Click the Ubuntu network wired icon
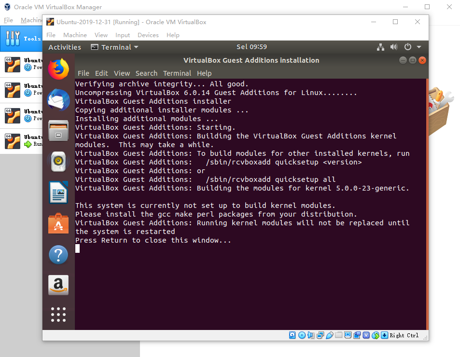The height and width of the screenshot is (357, 460). click(x=380, y=47)
